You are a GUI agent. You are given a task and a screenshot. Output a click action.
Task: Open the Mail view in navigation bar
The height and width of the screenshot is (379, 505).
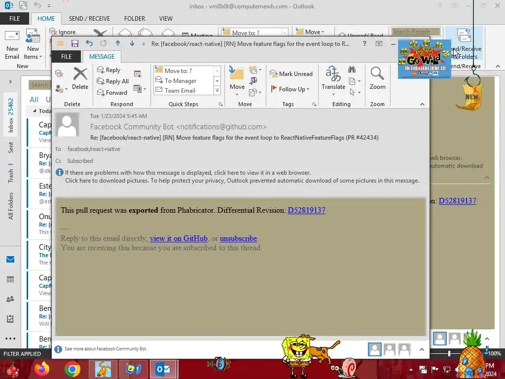10,259
